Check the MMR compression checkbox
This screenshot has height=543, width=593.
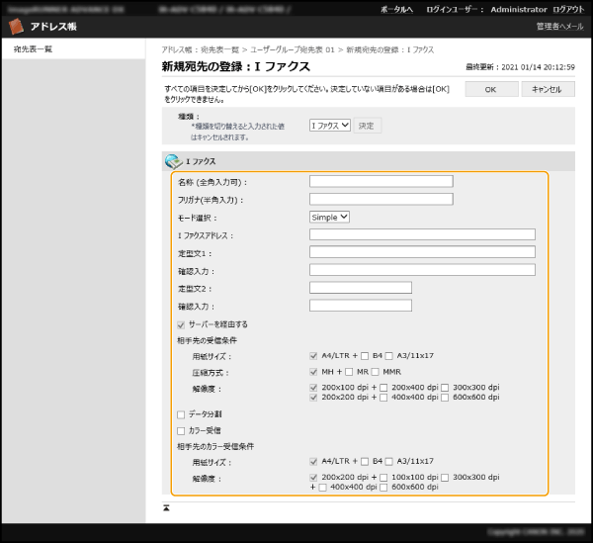pos(375,371)
